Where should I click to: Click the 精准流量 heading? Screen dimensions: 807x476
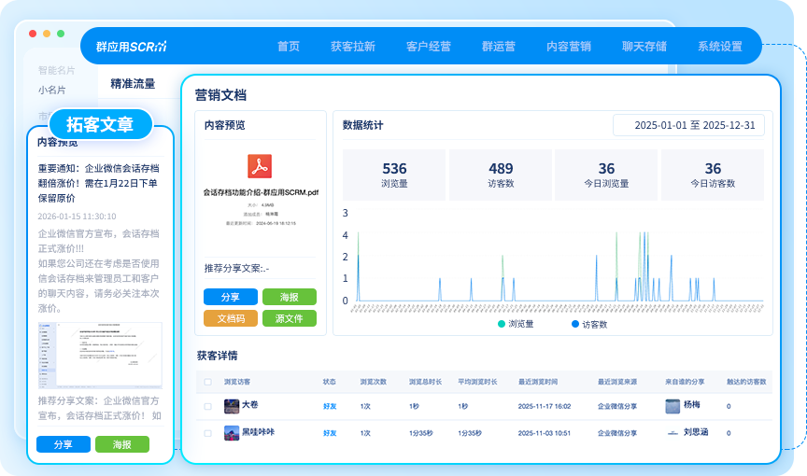coord(133,84)
